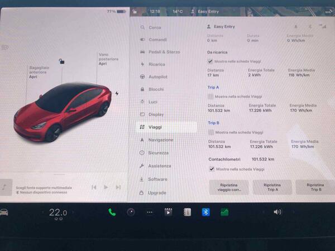The image size is (335, 251).
Task: Enable 'Mostra nella scheda Viaggi' for Trip B
Action: (x=210, y=132)
